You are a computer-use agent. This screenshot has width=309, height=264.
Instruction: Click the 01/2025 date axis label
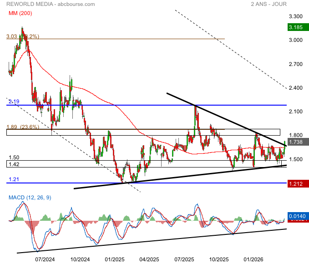115,259
